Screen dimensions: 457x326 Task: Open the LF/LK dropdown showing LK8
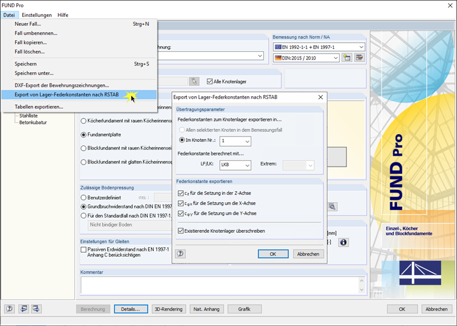point(235,165)
